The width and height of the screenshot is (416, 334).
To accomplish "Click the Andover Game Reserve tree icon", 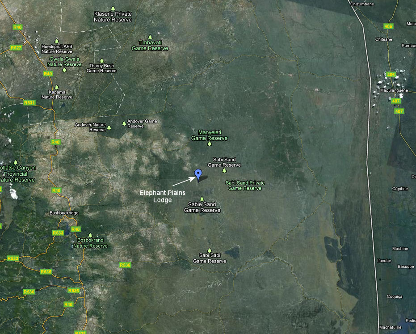I will 124,123.
